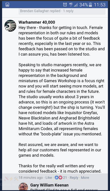View the 21 reactions count

coord(65,178)
